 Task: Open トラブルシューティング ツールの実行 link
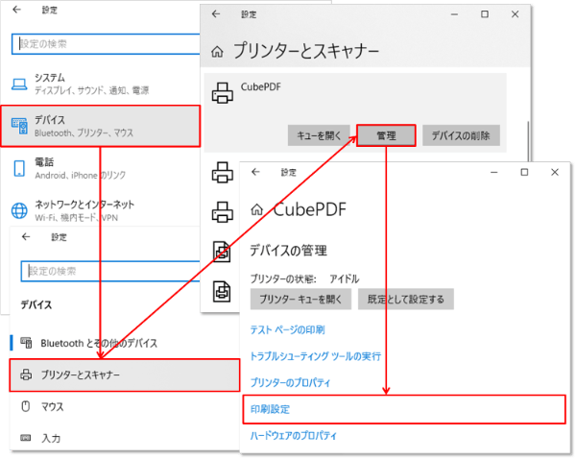(315, 356)
